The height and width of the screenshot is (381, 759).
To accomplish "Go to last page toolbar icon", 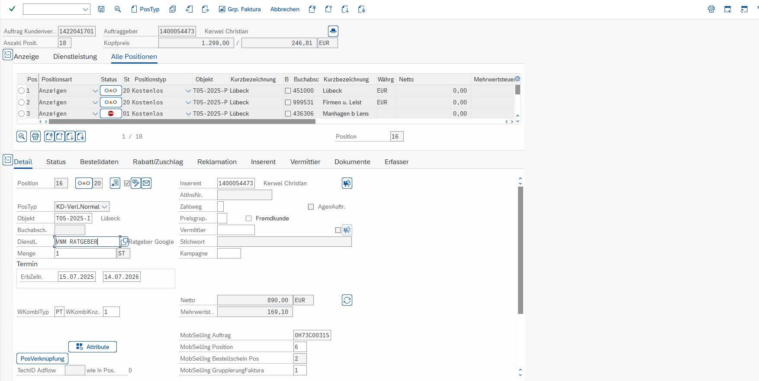I will click(x=362, y=9).
